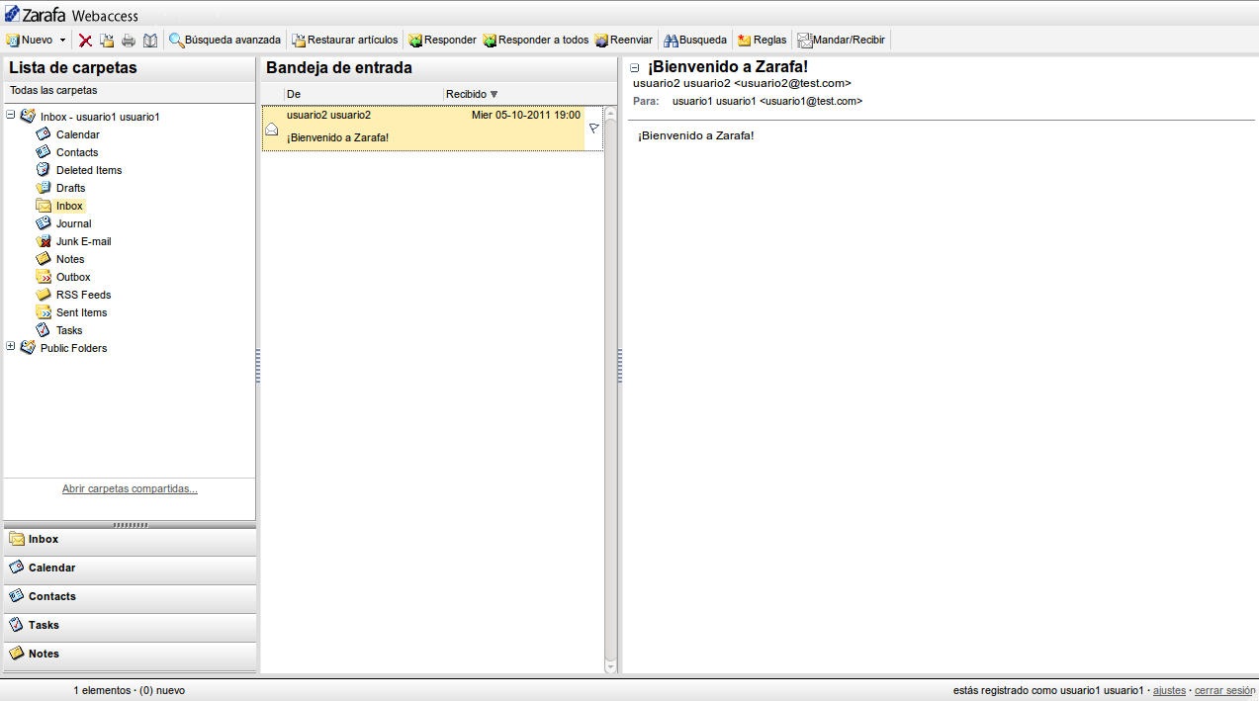The height and width of the screenshot is (701, 1259).
Task: Click sender usuario2@test.com in preview
Action: coord(742,83)
